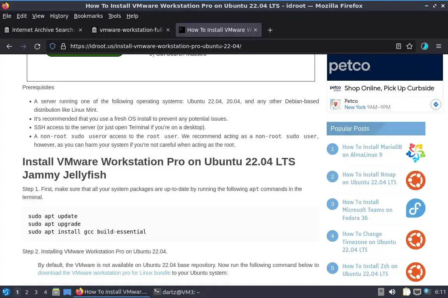Focus the Firefox window taskbar button
448x298 pixels.
pyautogui.click(x=112, y=292)
